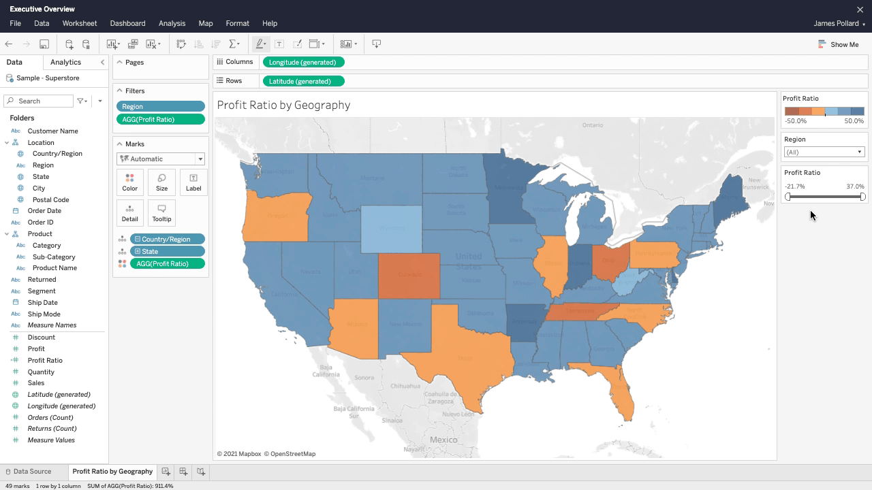Click the Region filter pill
Screen dimensions: 872x490
click(x=161, y=107)
